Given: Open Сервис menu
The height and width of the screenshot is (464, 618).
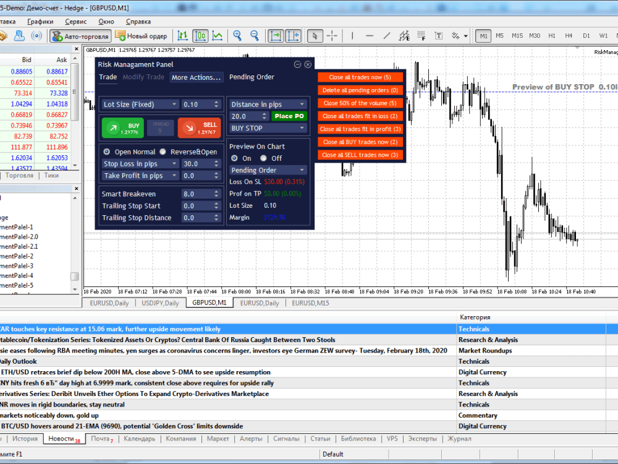Looking at the screenshot, I should 75,21.
